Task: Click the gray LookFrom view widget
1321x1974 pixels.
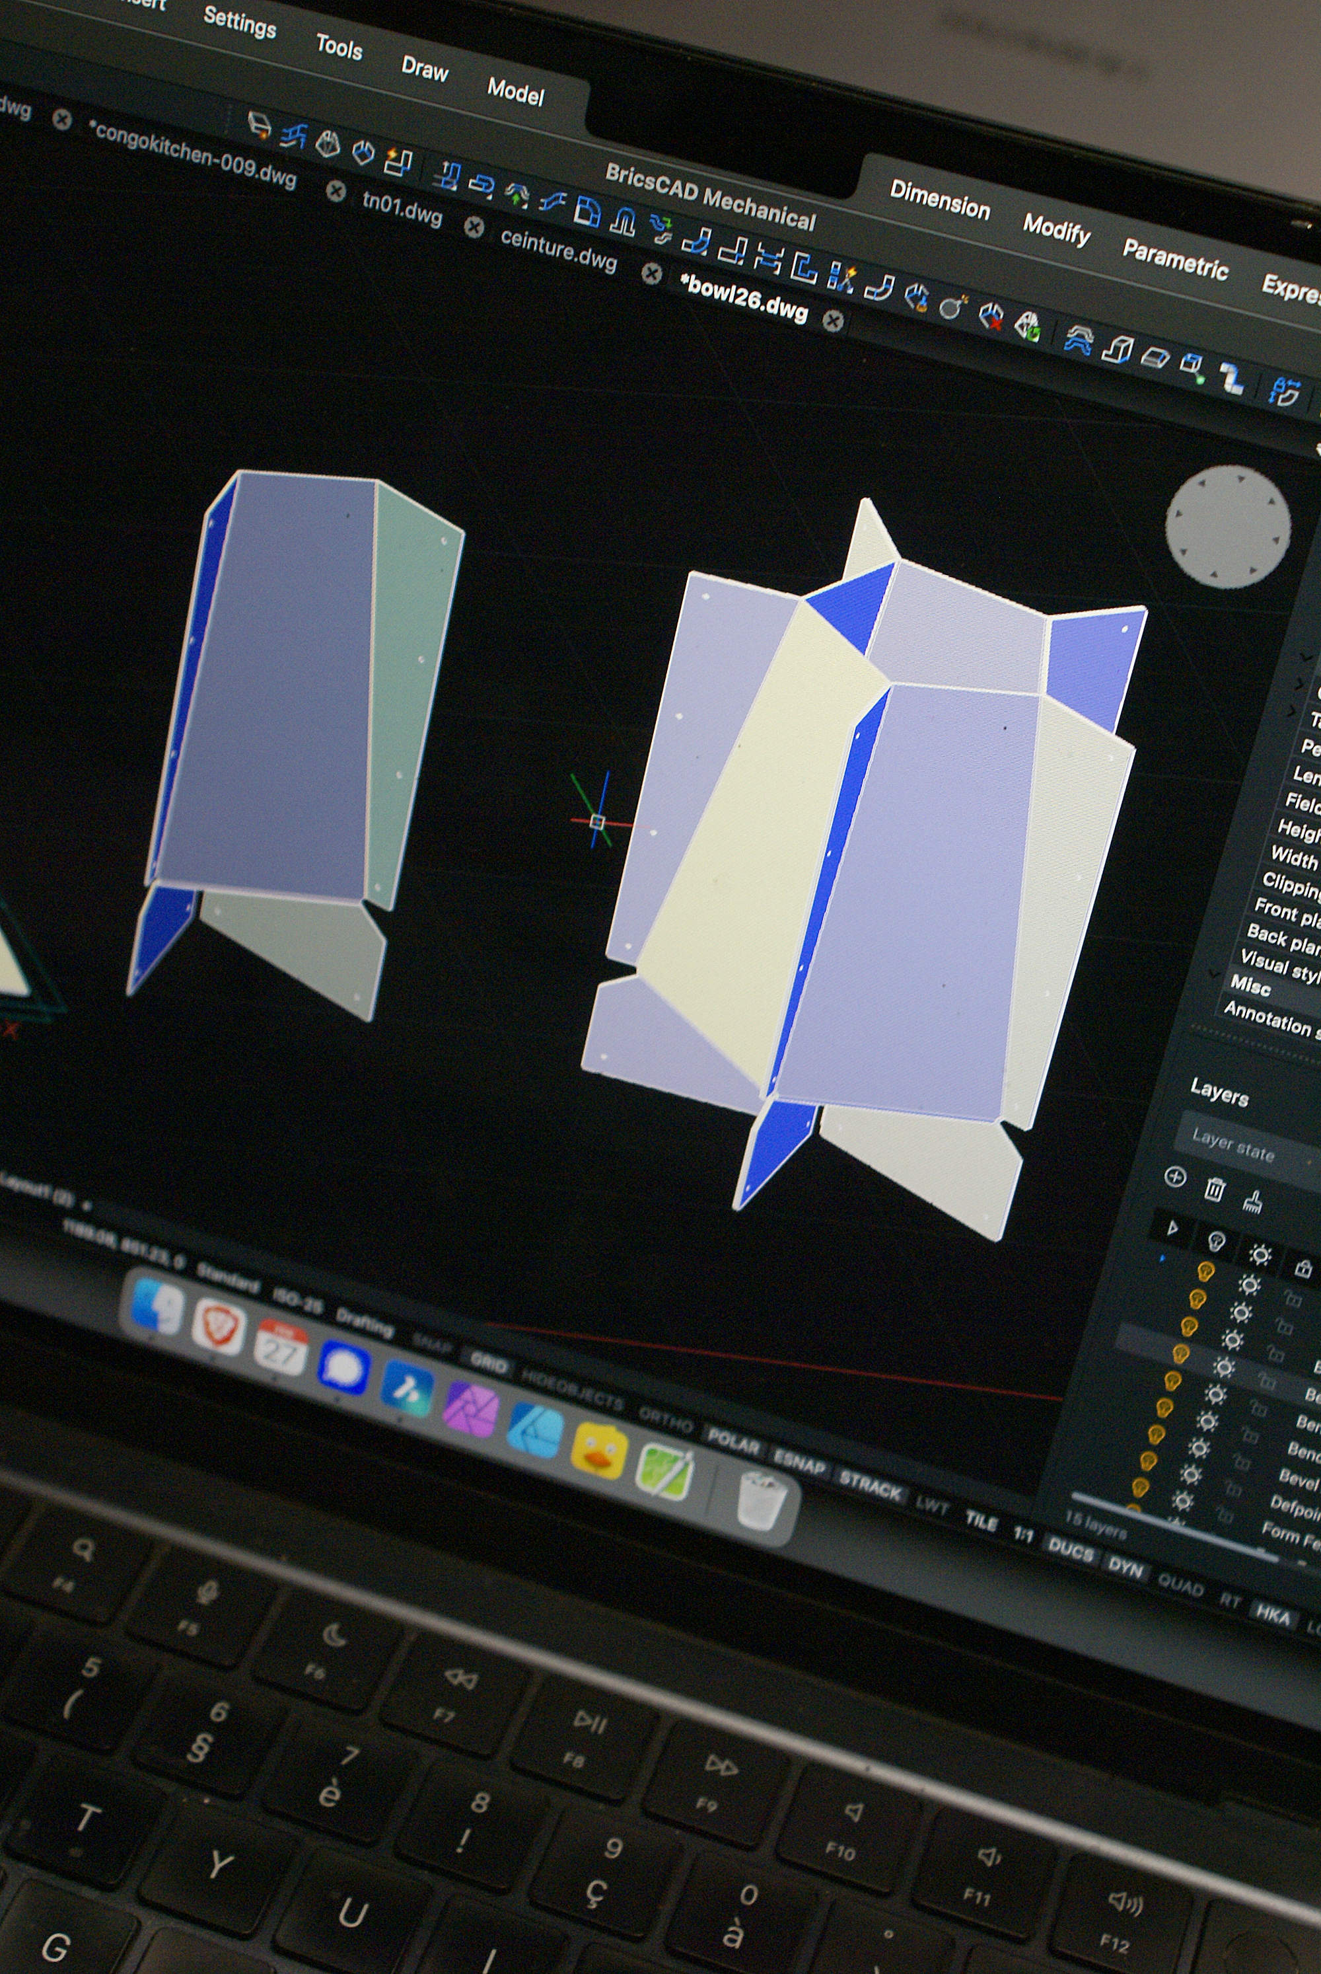Action: coord(1227,527)
